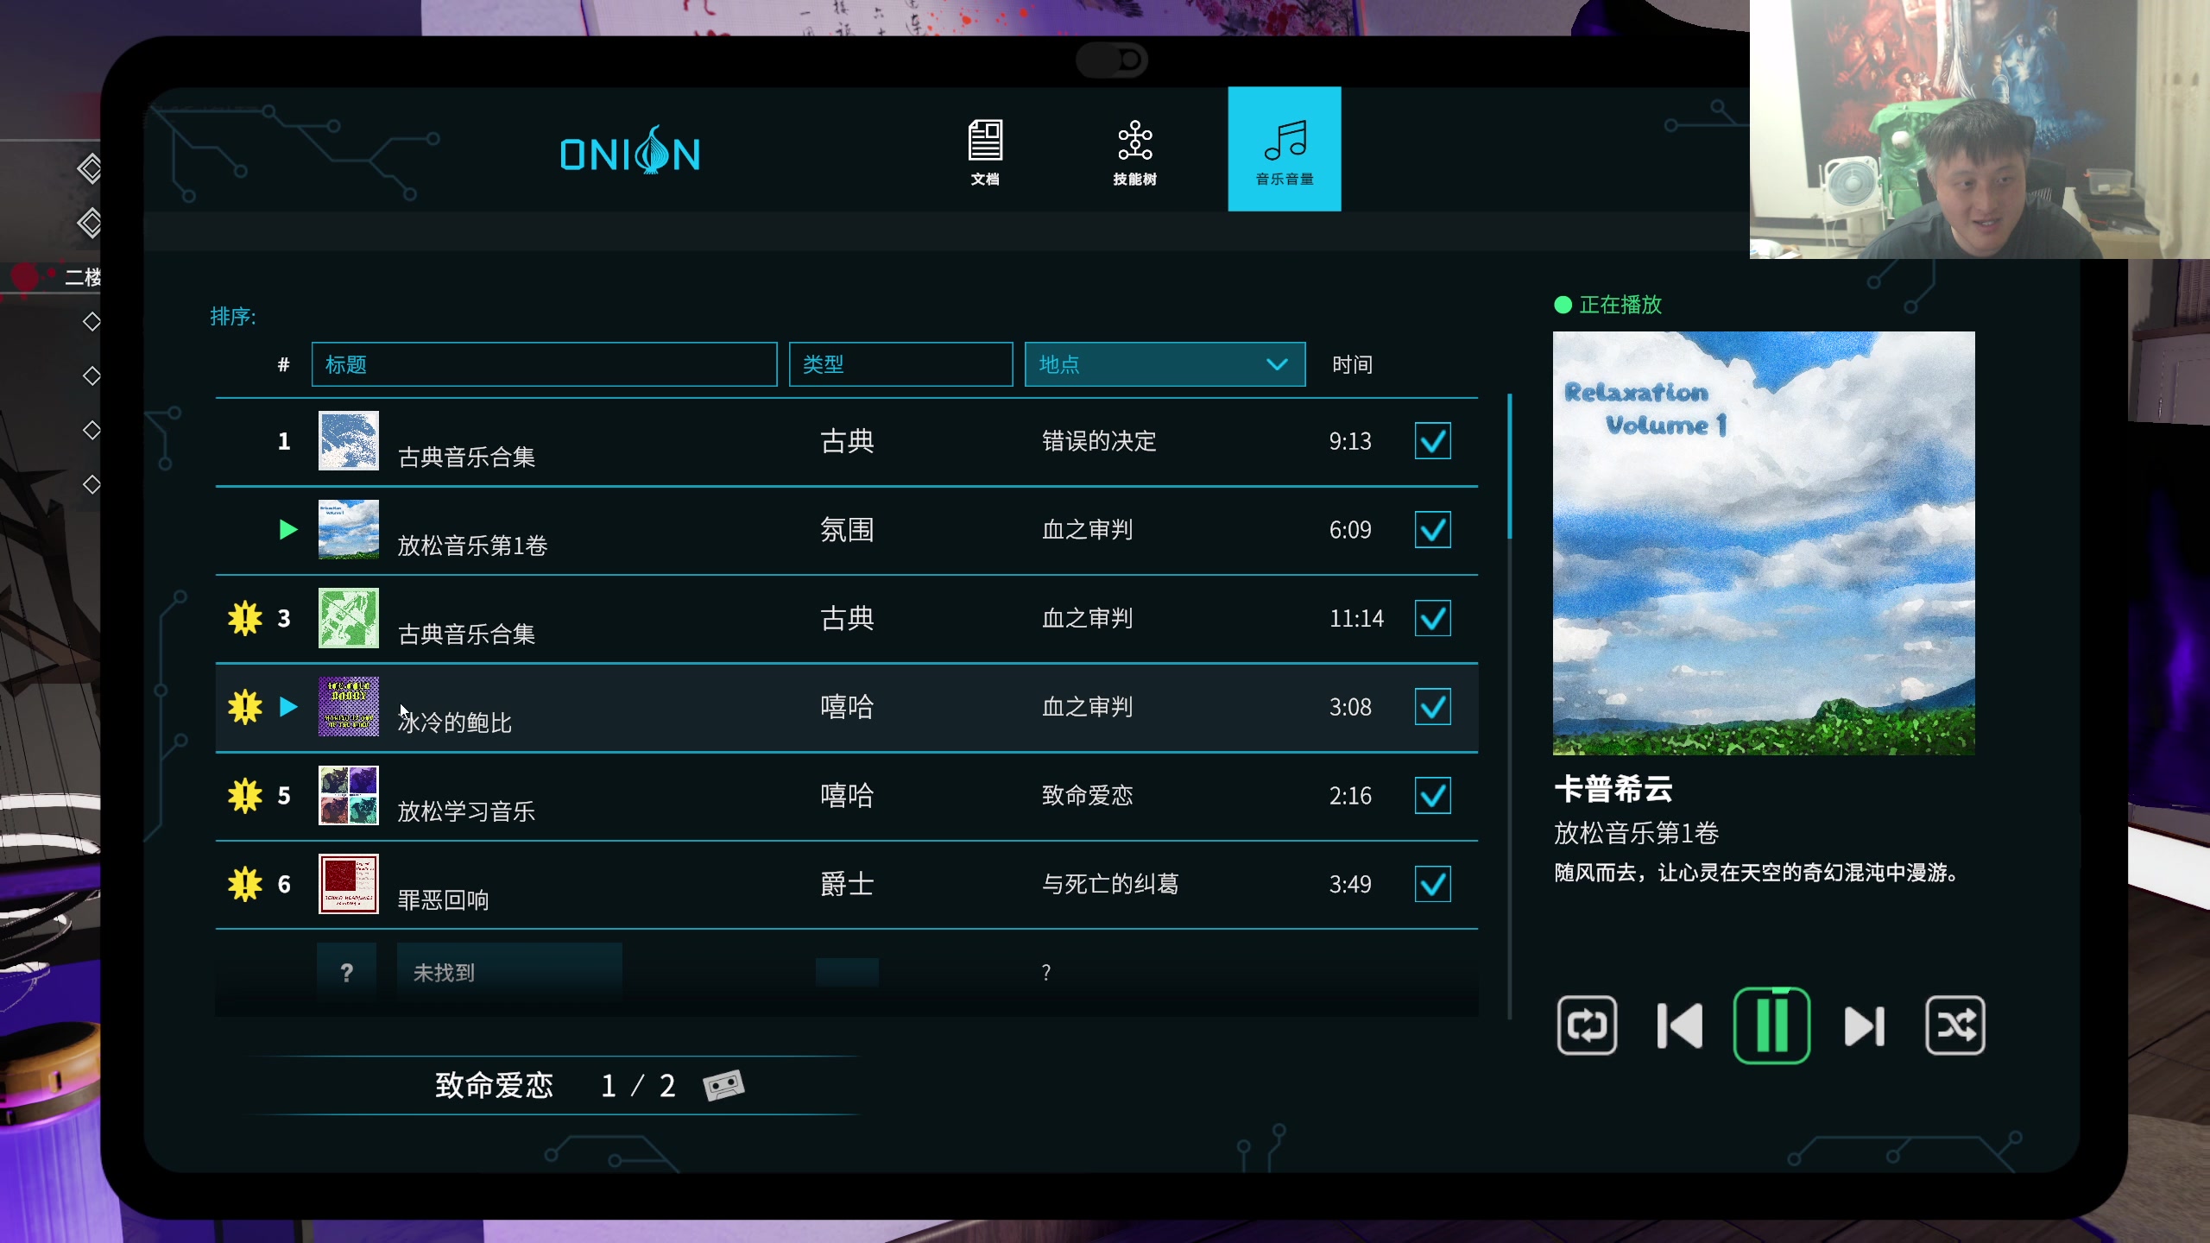The height and width of the screenshot is (1243, 2210).
Task: Sort playlist by 类型 genre
Action: point(900,364)
